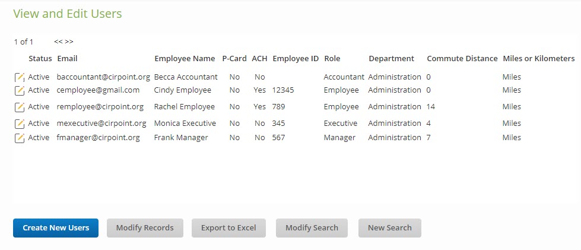Sort by the Email column header
The width and height of the screenshot is (581, 250).
point(67,59)
